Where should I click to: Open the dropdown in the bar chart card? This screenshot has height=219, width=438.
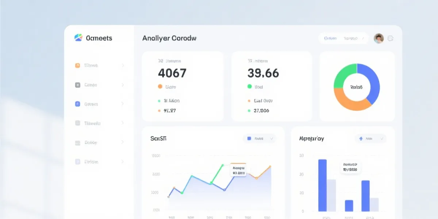(371, 139)
